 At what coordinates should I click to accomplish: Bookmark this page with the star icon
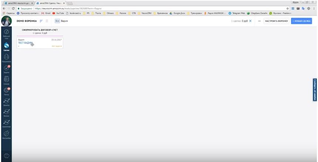[288, 9]
